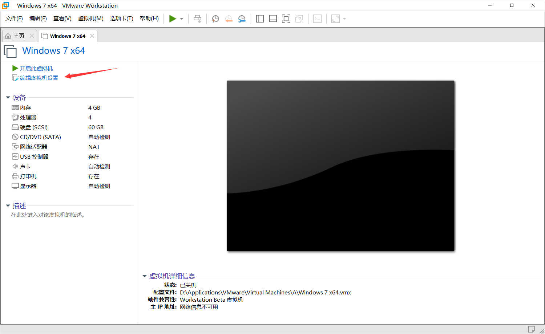Click the status bar message log icon
This screenshot has width=545, height=334.
[x=531, y=329]
